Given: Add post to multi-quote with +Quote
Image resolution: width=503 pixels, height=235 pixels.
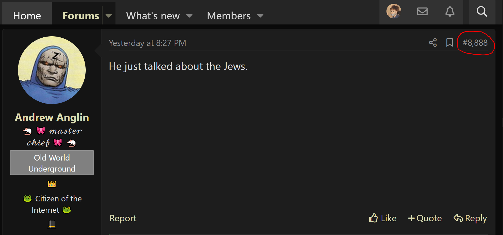Looking at the screenshot, I should coord(425,218).
